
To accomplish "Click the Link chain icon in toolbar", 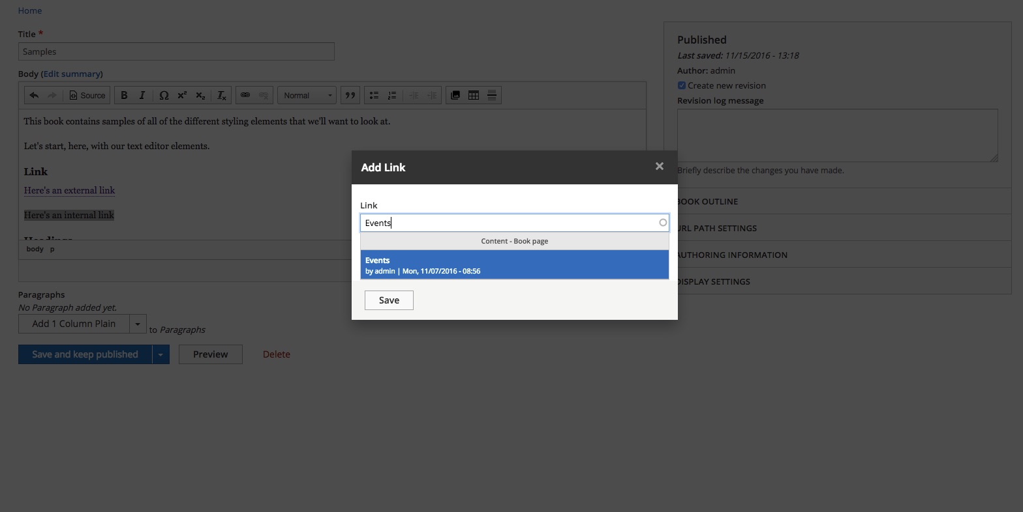I will tap(245, 95).
